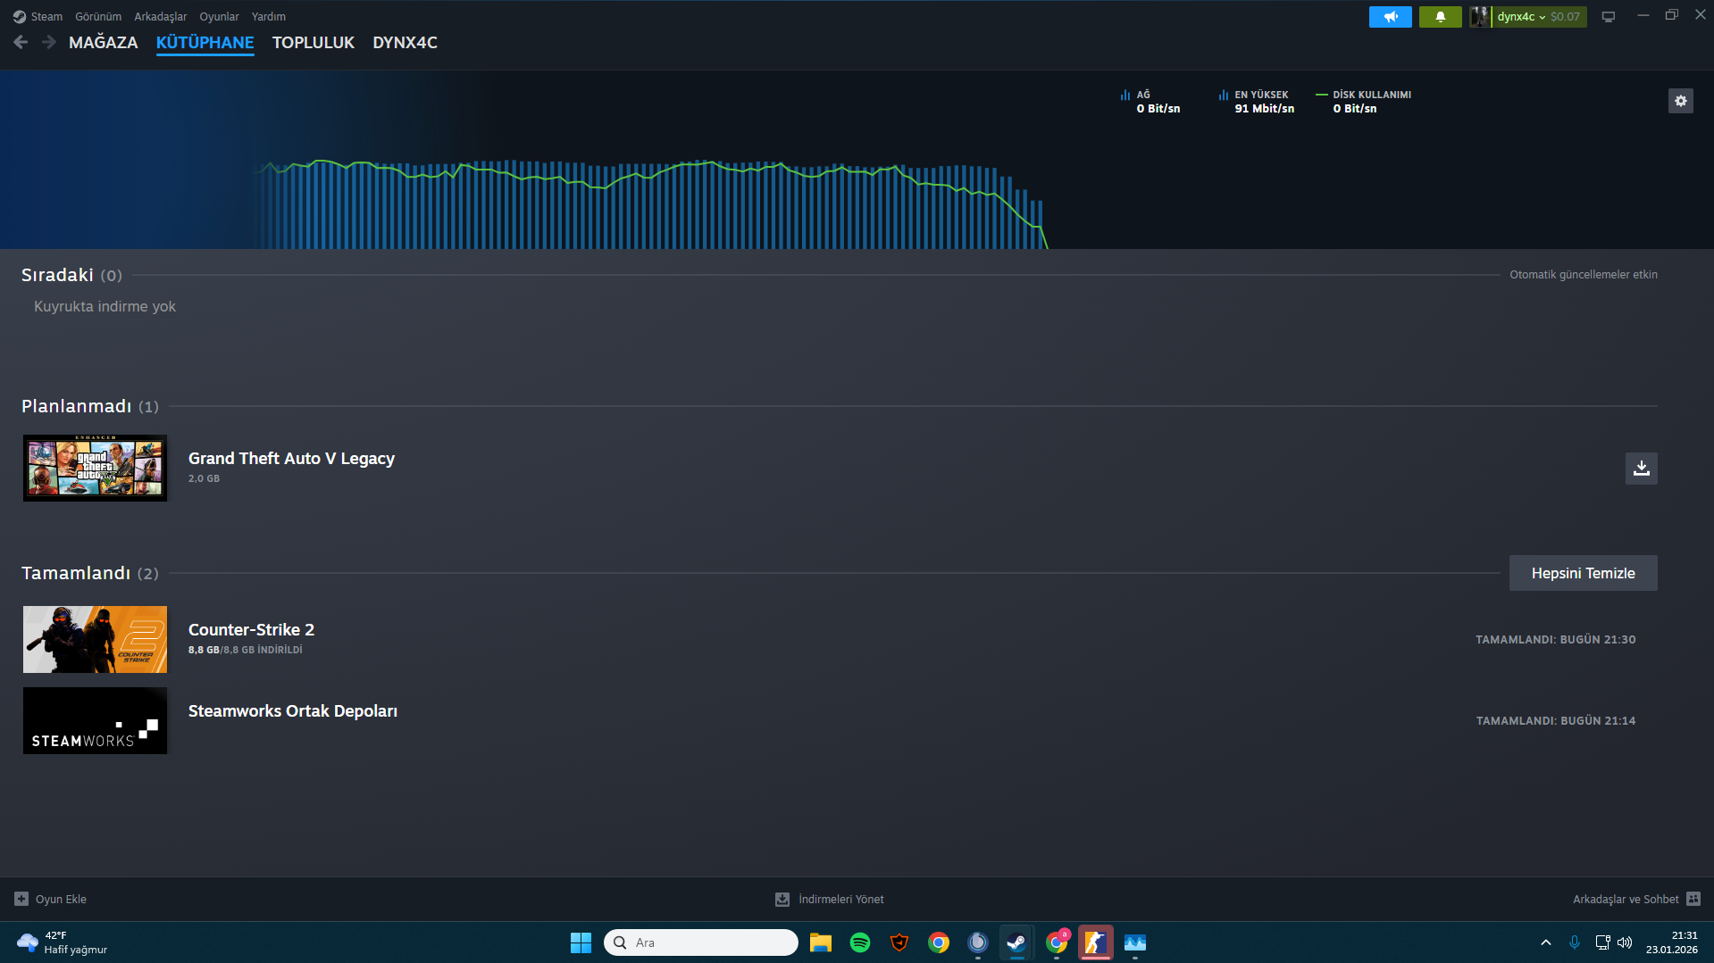This screenshot has height=963, width=1714.
Task: Click the AĞ 0 Bit/sn stat
Action: (x=1150, y=101)
